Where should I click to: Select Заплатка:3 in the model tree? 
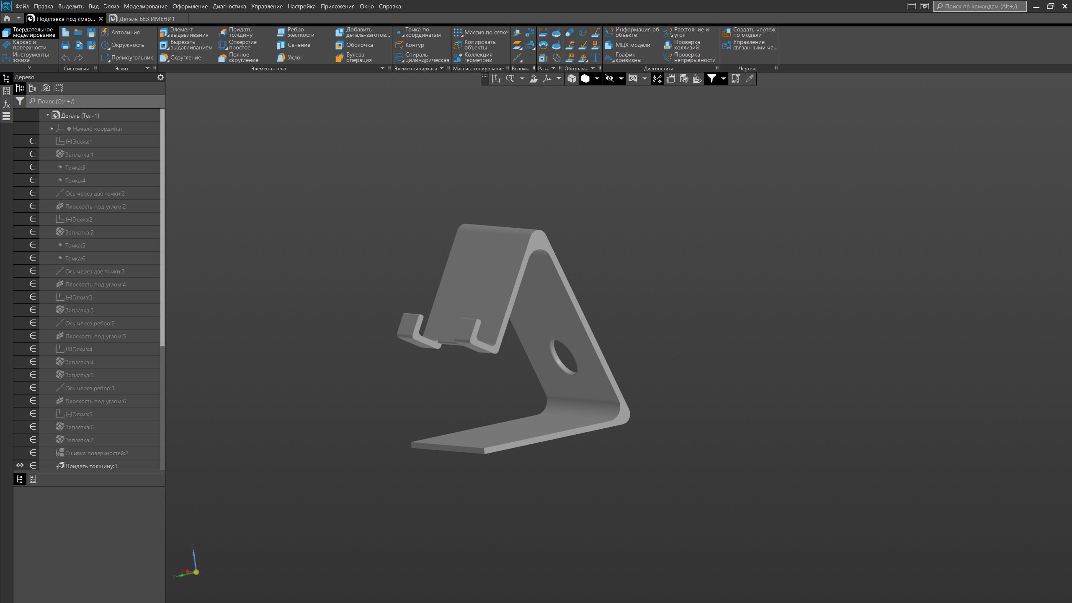tap(79, 310)
